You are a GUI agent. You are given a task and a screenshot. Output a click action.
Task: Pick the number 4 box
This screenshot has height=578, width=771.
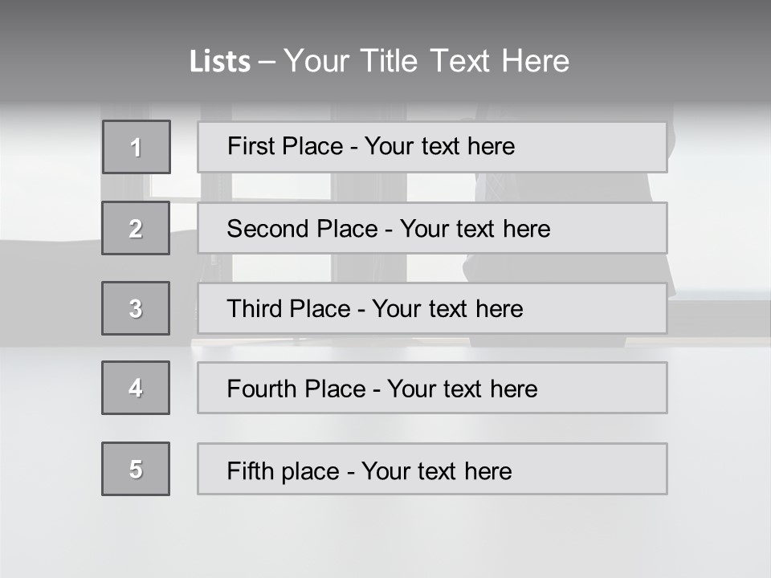click(x=136, y=388)
